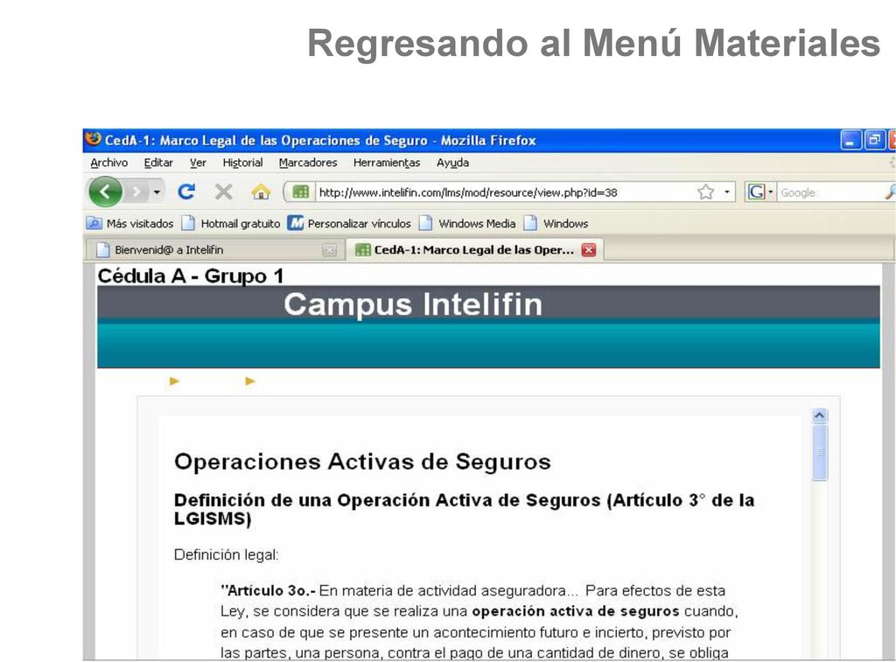This screenshot has width=896, height=662.
Task: Go to the Home page icon
Action: click(261, 192)
